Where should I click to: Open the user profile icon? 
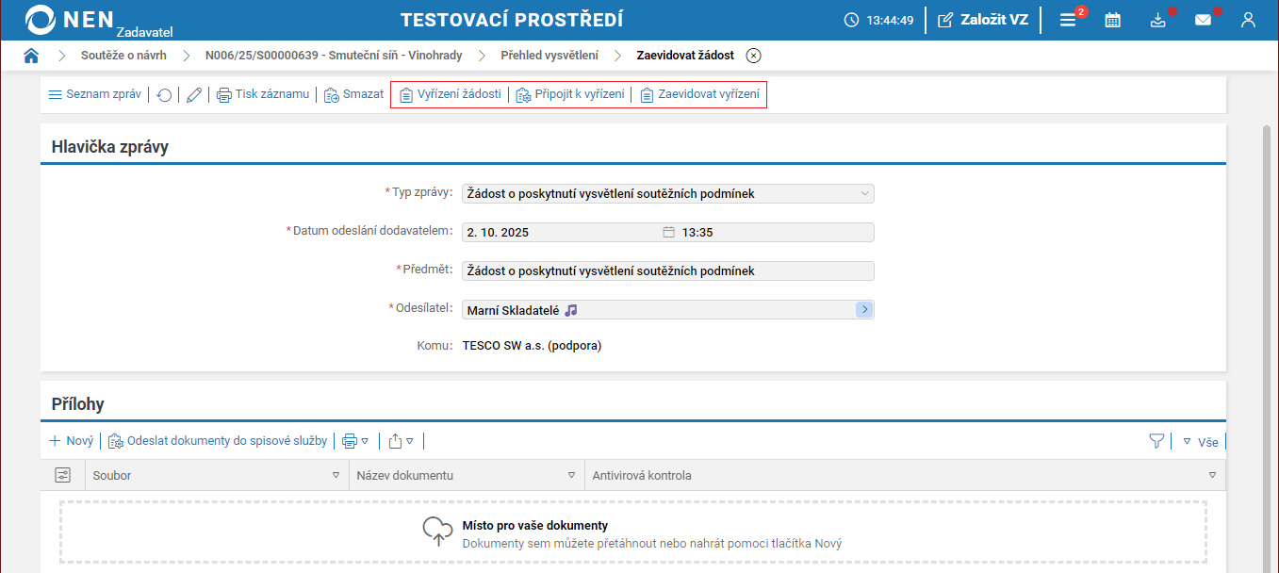1248,20
